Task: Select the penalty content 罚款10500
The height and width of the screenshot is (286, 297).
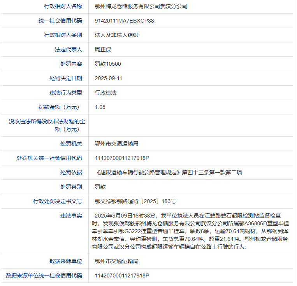Action: tap(108, 64)
